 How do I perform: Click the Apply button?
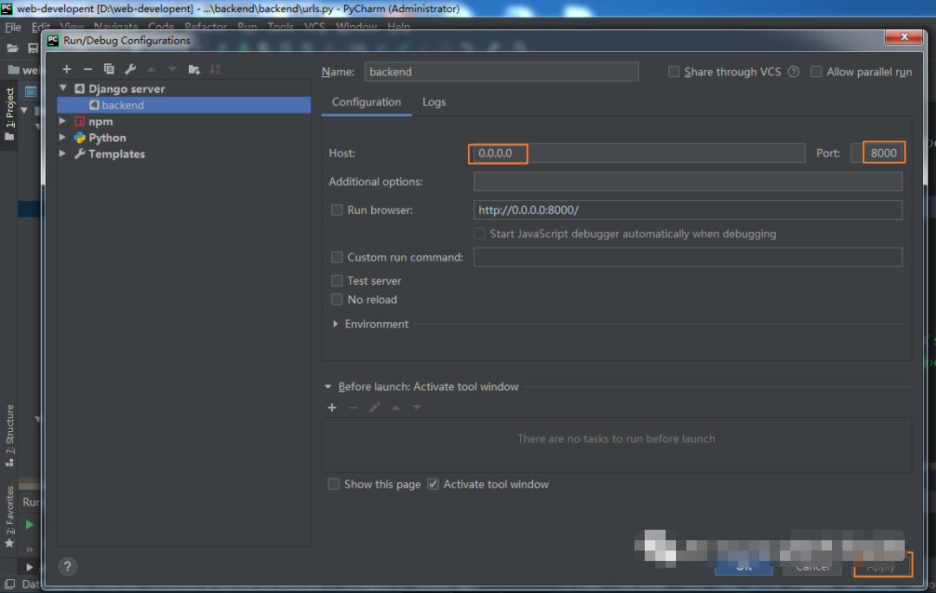(882, 566)
